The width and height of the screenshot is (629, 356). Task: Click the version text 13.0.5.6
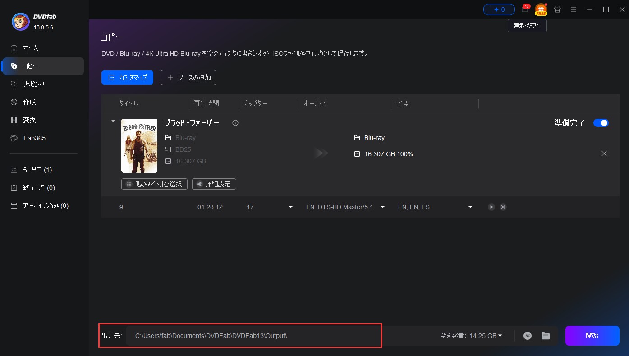[x=44, y=27]
